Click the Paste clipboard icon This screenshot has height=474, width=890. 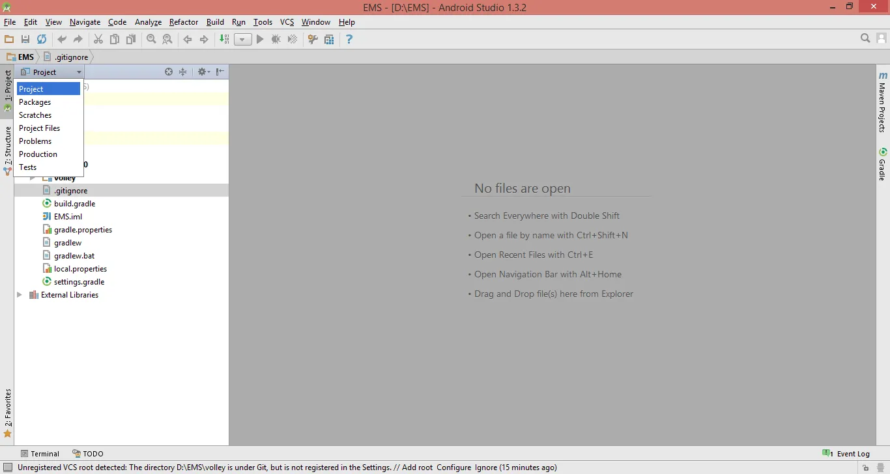tap(131, 39)
